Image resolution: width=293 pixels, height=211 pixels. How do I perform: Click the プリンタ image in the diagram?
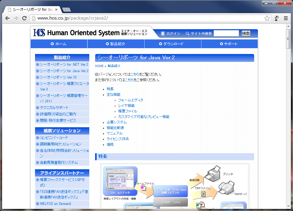click(212, 173)
